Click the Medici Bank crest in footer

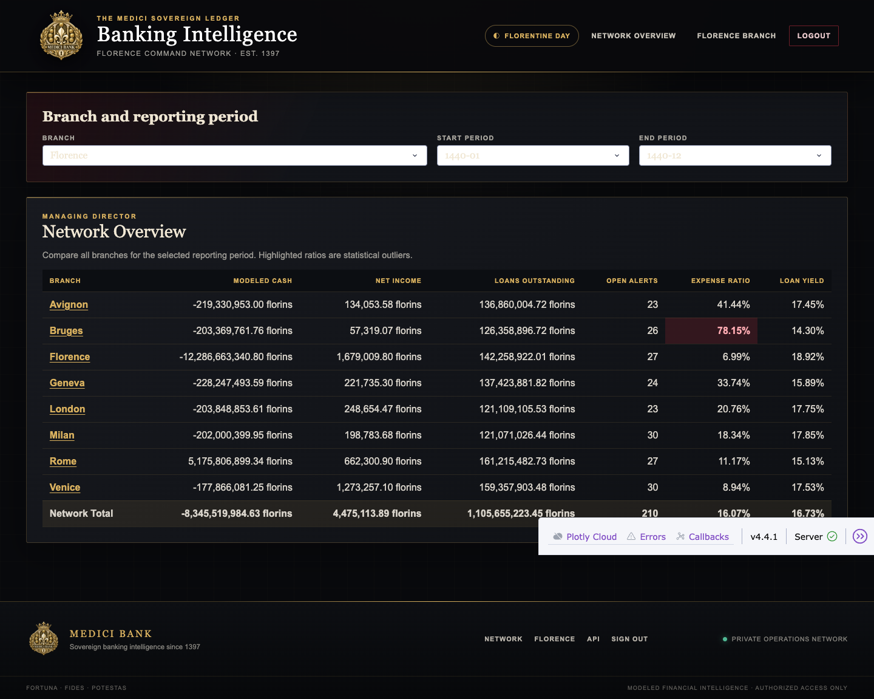(44, 638)
